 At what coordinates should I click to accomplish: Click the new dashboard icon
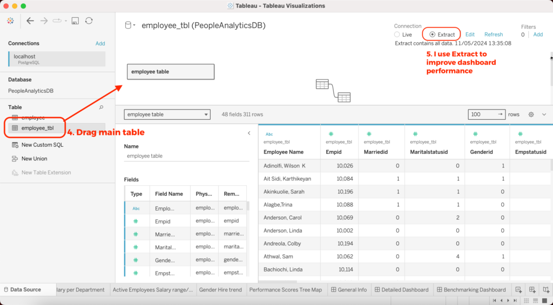pos(532,290)
